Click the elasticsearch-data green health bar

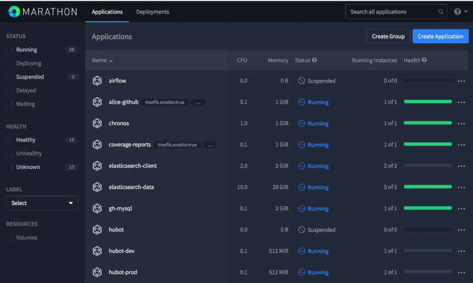428,187
